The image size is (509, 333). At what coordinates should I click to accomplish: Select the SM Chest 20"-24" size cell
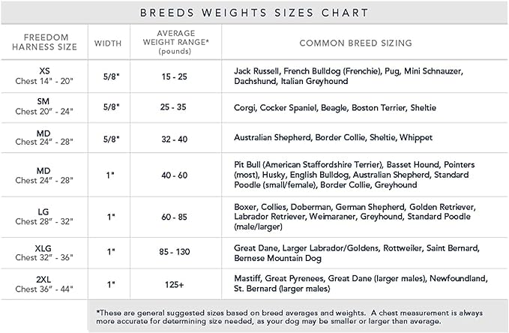click(43, 107)
